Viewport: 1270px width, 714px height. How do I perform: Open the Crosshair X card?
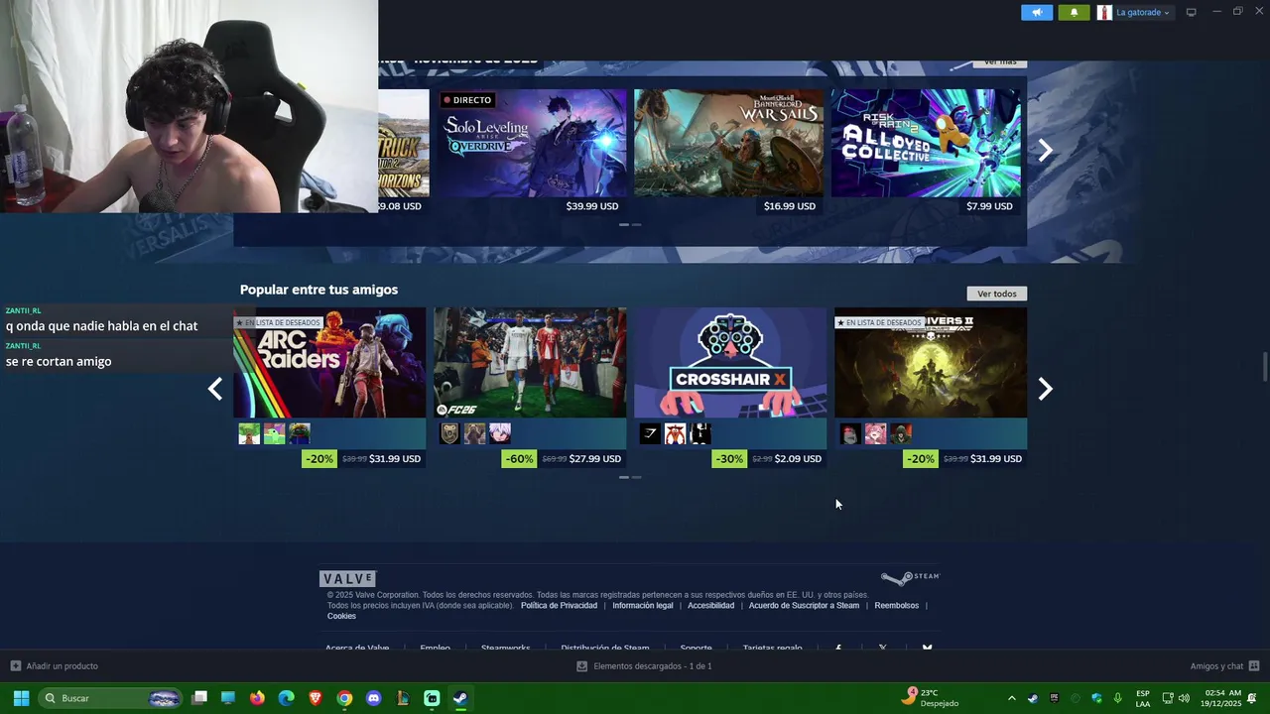[x=730, y=363]
